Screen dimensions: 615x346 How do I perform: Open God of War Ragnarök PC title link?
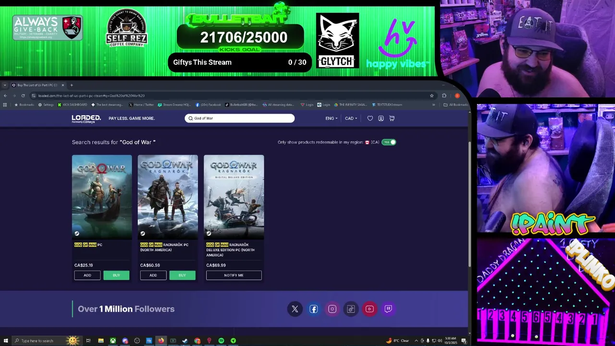click(164, 247)
